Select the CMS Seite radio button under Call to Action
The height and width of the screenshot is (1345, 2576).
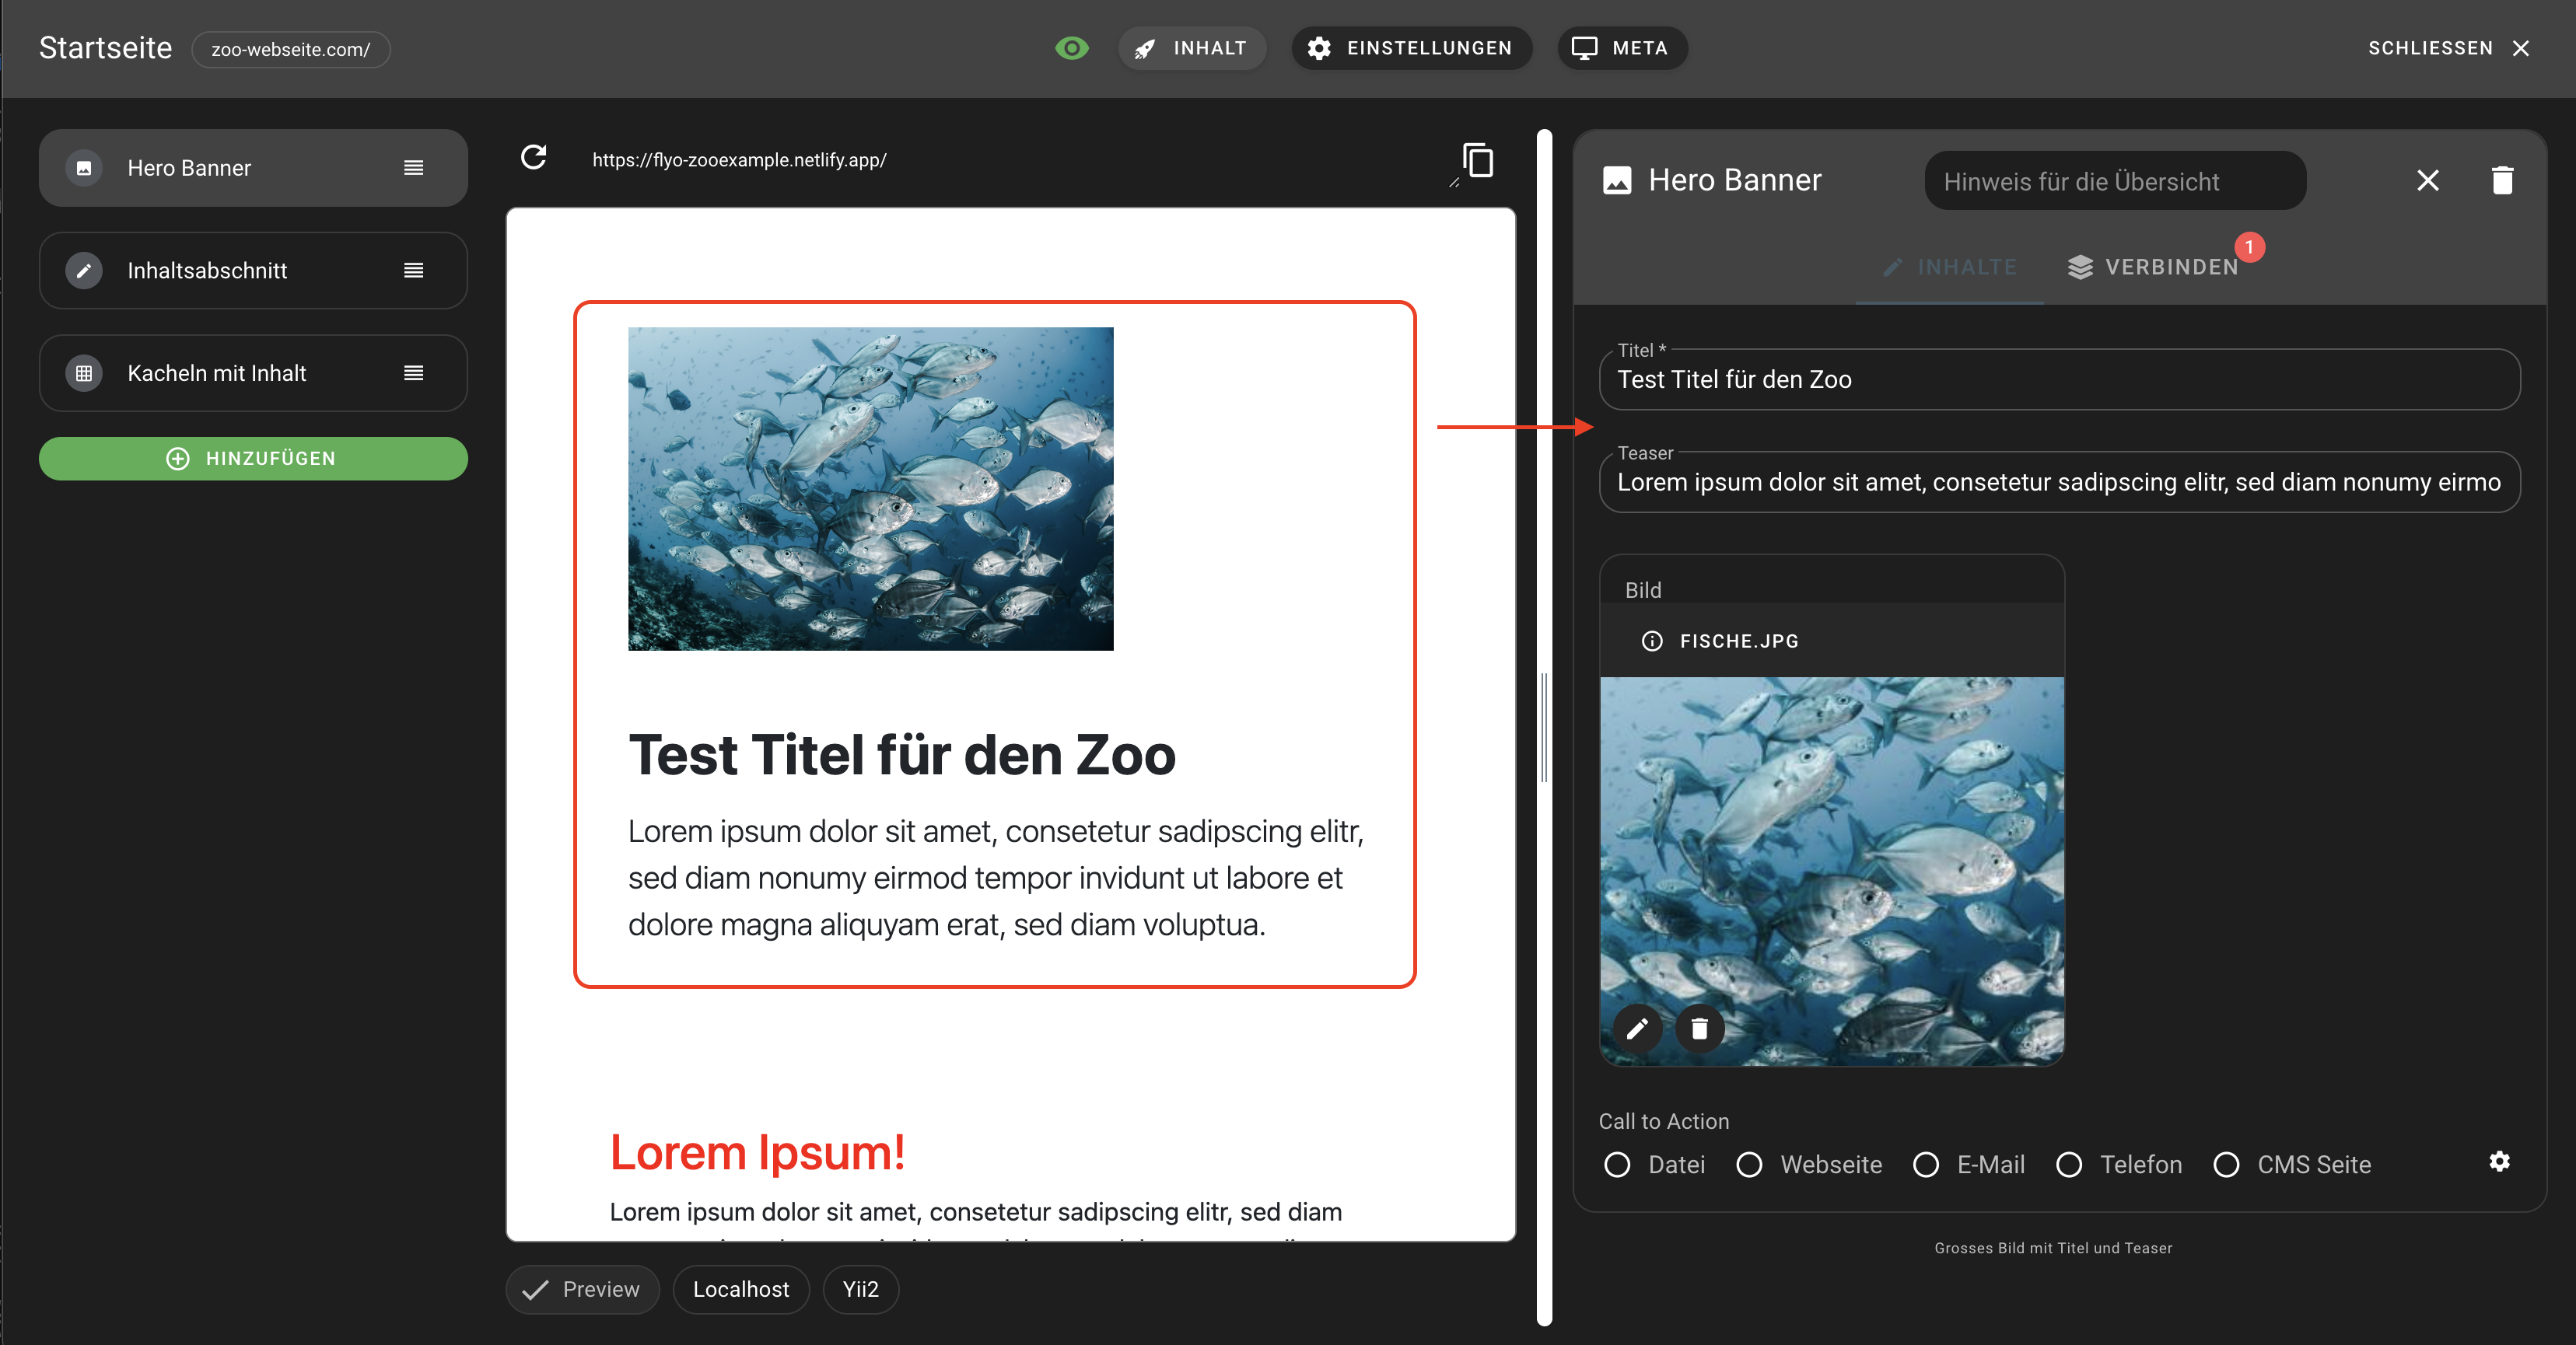point(2228,1165)
